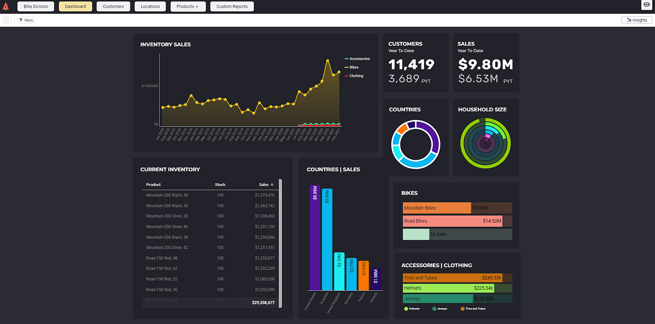The image size is (655, 324).
Task: Click the Helmets legend dot in Accessories panel
Action: point(406,309)
